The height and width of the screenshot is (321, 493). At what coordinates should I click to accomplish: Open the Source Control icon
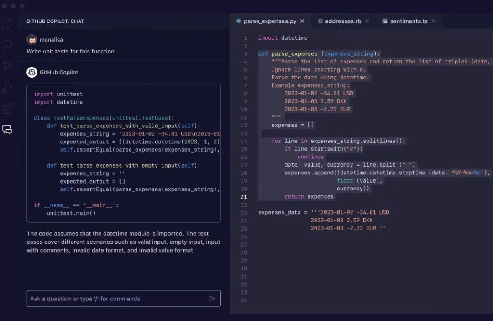click(7, 66)
